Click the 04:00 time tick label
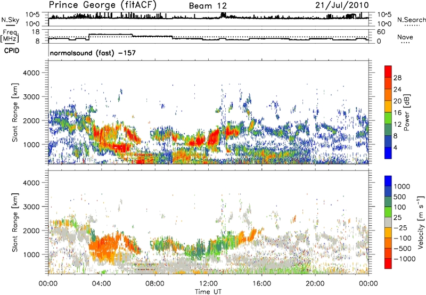The image size is (426, 295). 101,284
